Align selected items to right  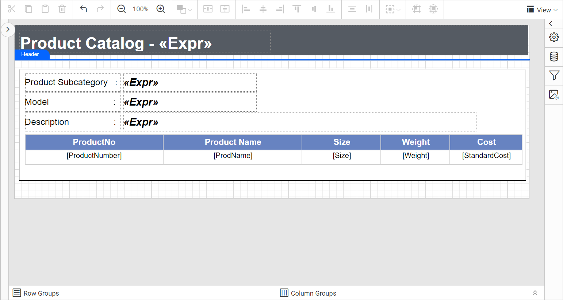[280, 9]
